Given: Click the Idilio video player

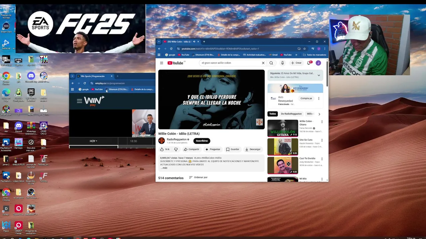Looking at the screenshot, I should click(211, 99).
